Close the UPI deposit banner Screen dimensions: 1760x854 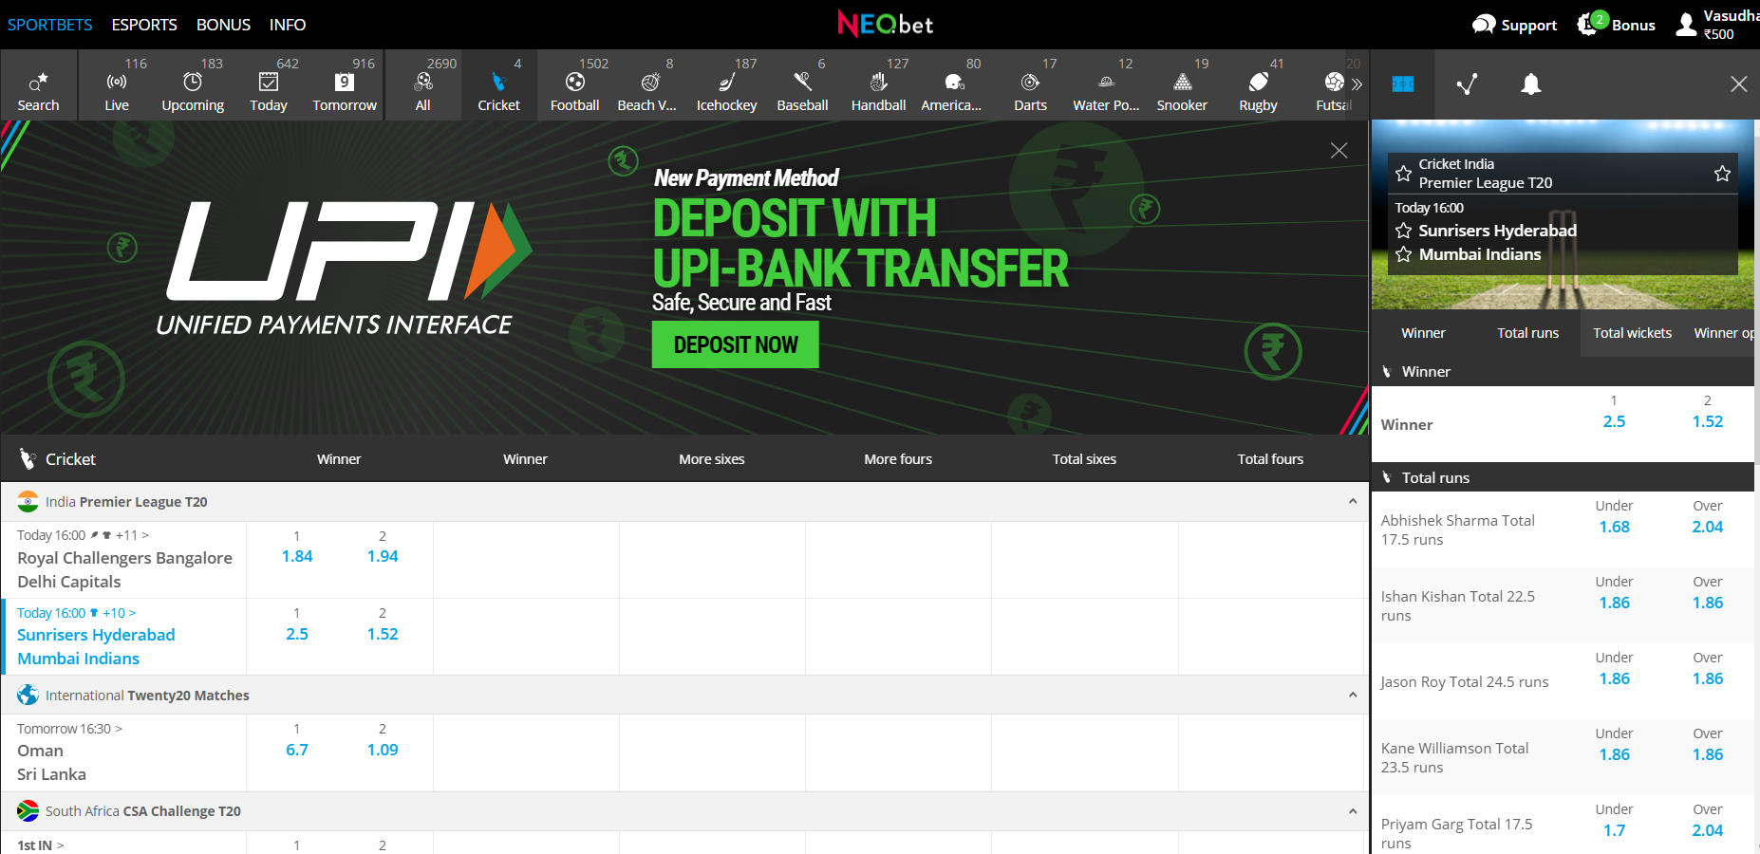click(x=1339, y=151)
